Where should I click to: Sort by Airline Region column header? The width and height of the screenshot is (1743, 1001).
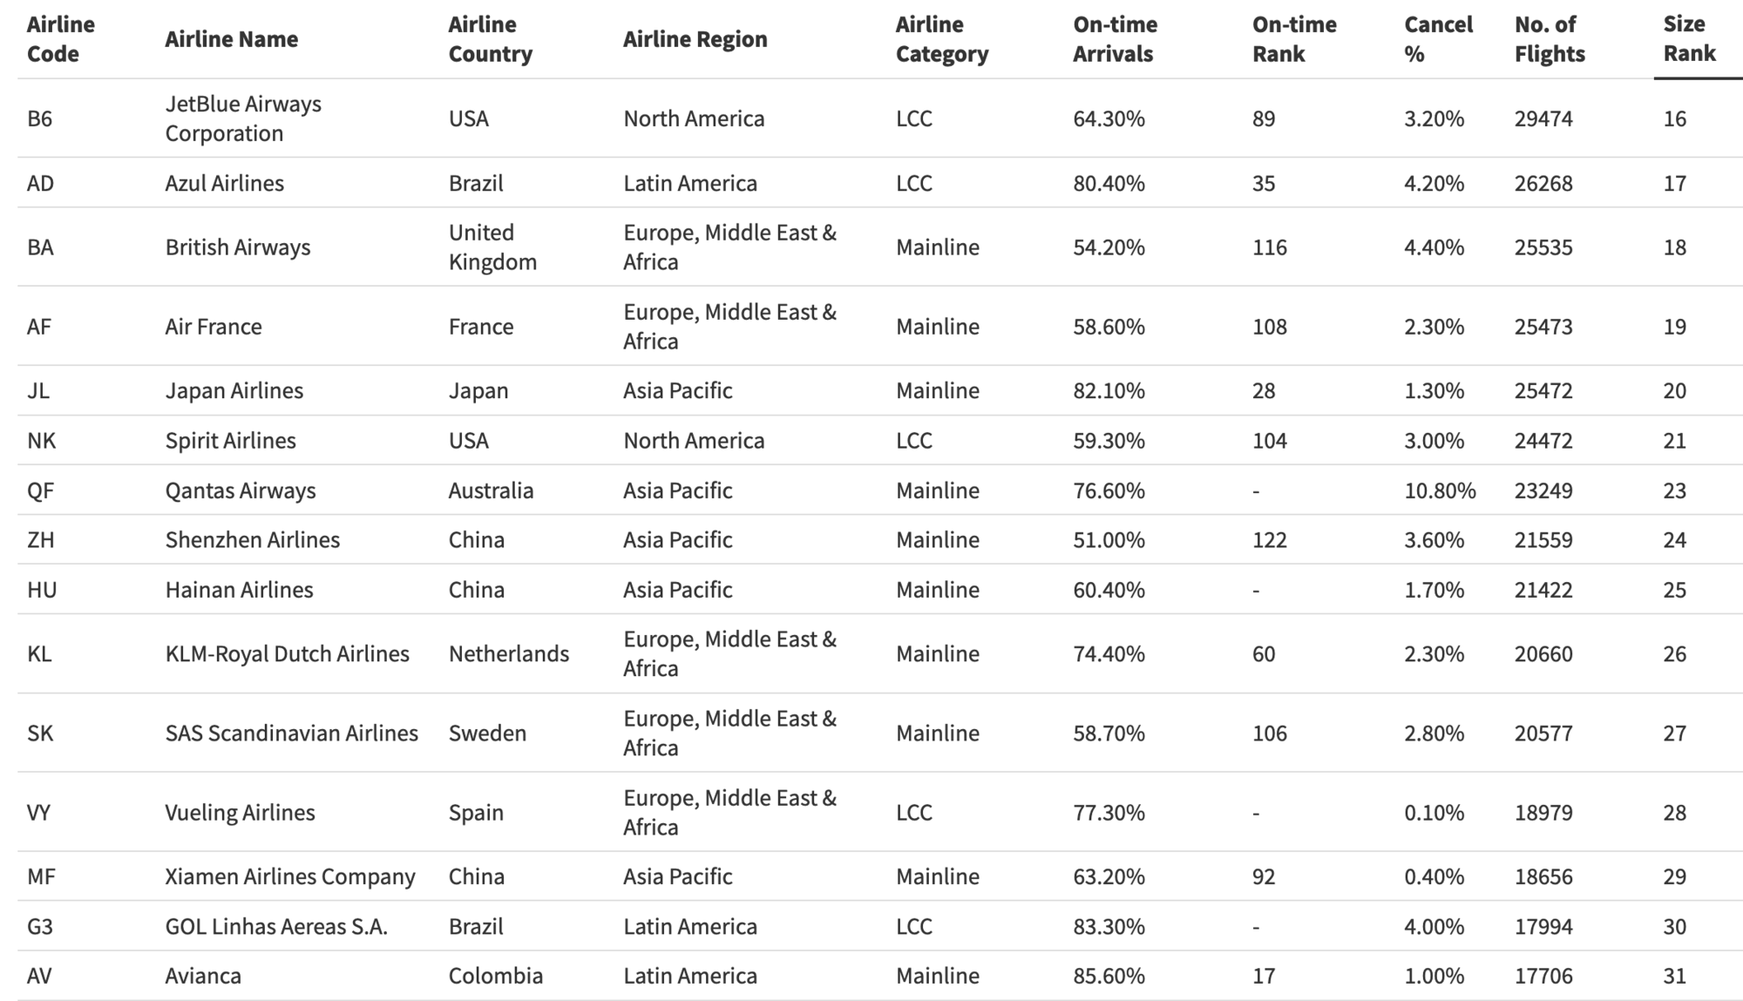tap(695, 38)
